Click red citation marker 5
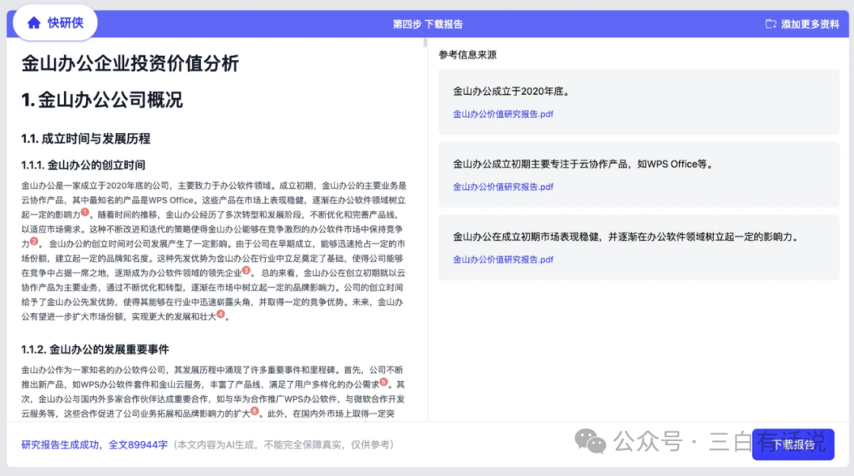This screenshot has height=476, width=854. [384, 382]
